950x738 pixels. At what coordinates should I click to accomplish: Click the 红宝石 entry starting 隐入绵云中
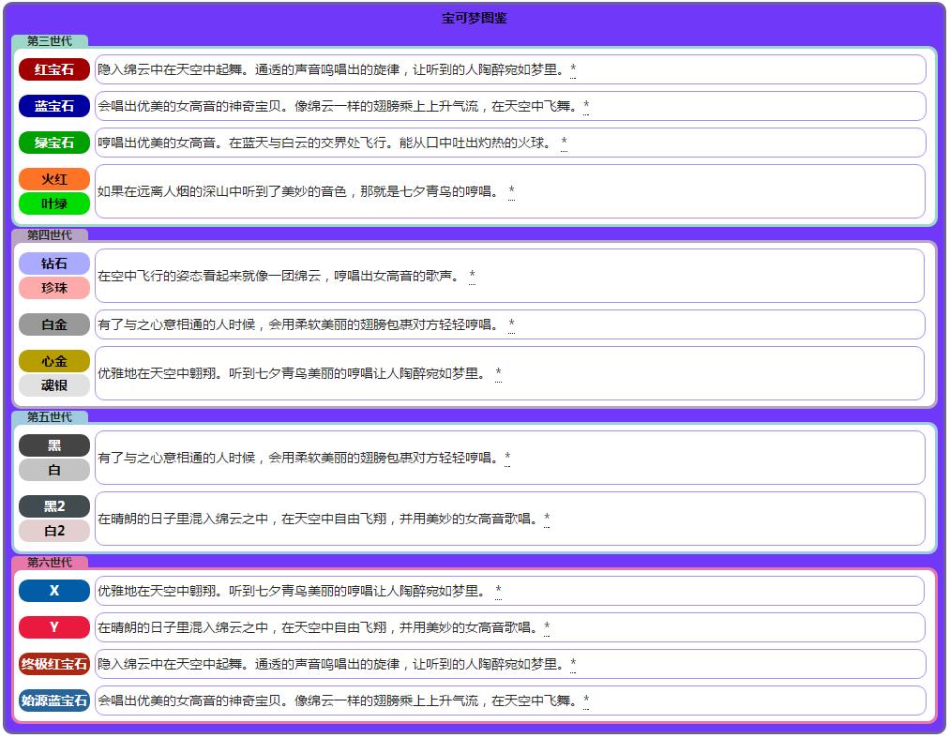[x=510, y=69]
